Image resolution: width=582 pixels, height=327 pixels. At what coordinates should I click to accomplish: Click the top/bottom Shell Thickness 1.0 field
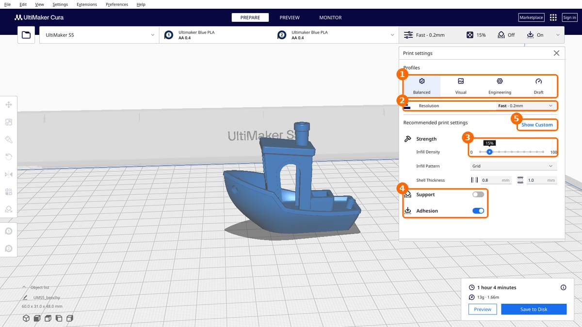(x=541, y=180)
